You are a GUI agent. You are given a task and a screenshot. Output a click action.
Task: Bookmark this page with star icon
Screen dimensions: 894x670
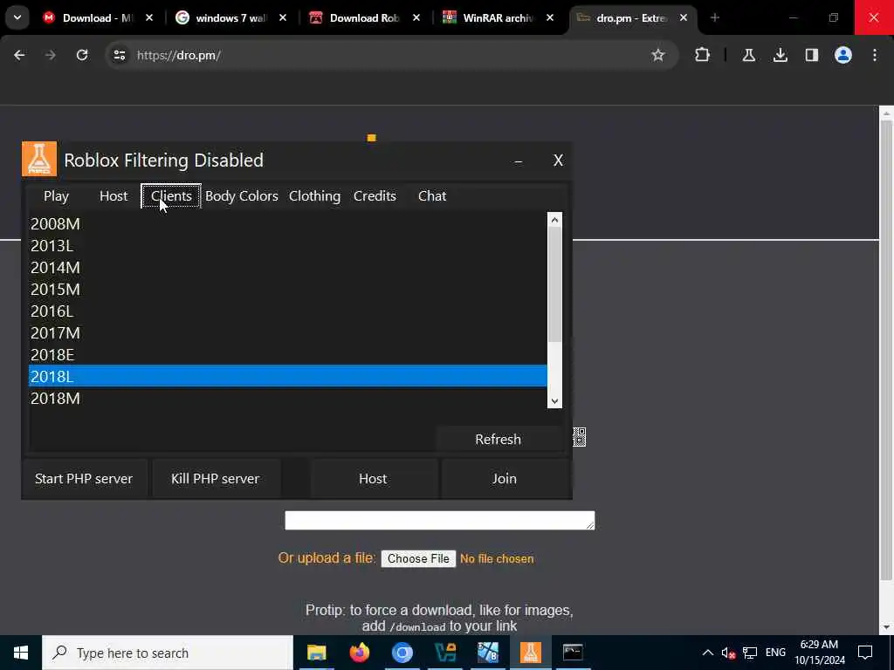658,55
